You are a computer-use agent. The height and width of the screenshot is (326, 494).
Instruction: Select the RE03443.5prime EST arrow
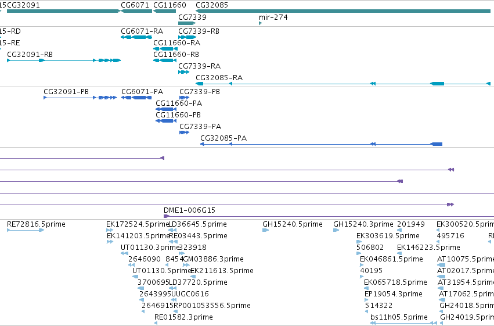point(174,242)
